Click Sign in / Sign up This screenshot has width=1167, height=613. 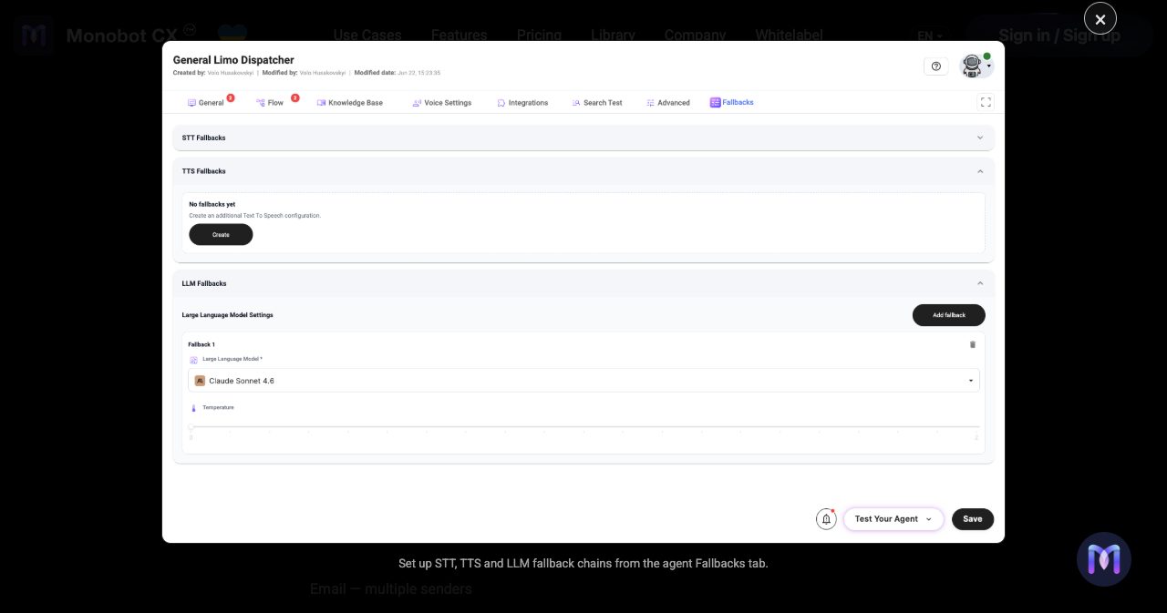click(1059, 36)
